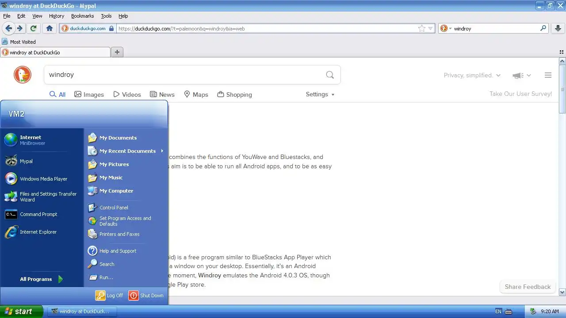
Task: Click the Share Feedback button
Action: click(x=528, y=287)
